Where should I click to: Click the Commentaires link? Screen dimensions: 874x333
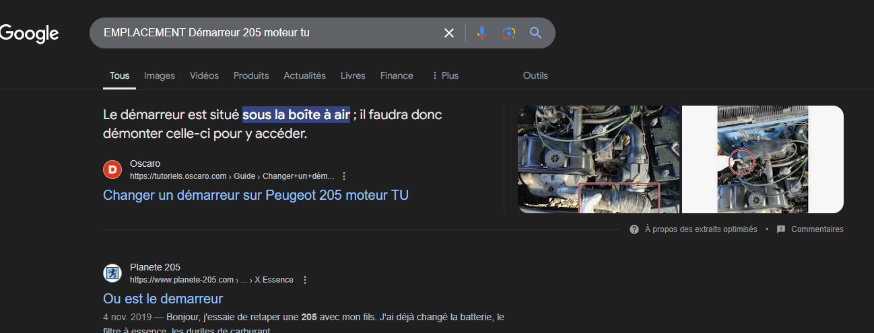click(x=817, y=229)
